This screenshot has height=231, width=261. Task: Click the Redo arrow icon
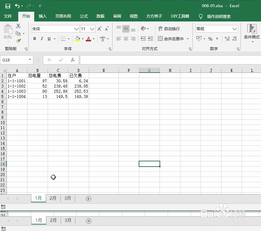click(x=29, y=6)
